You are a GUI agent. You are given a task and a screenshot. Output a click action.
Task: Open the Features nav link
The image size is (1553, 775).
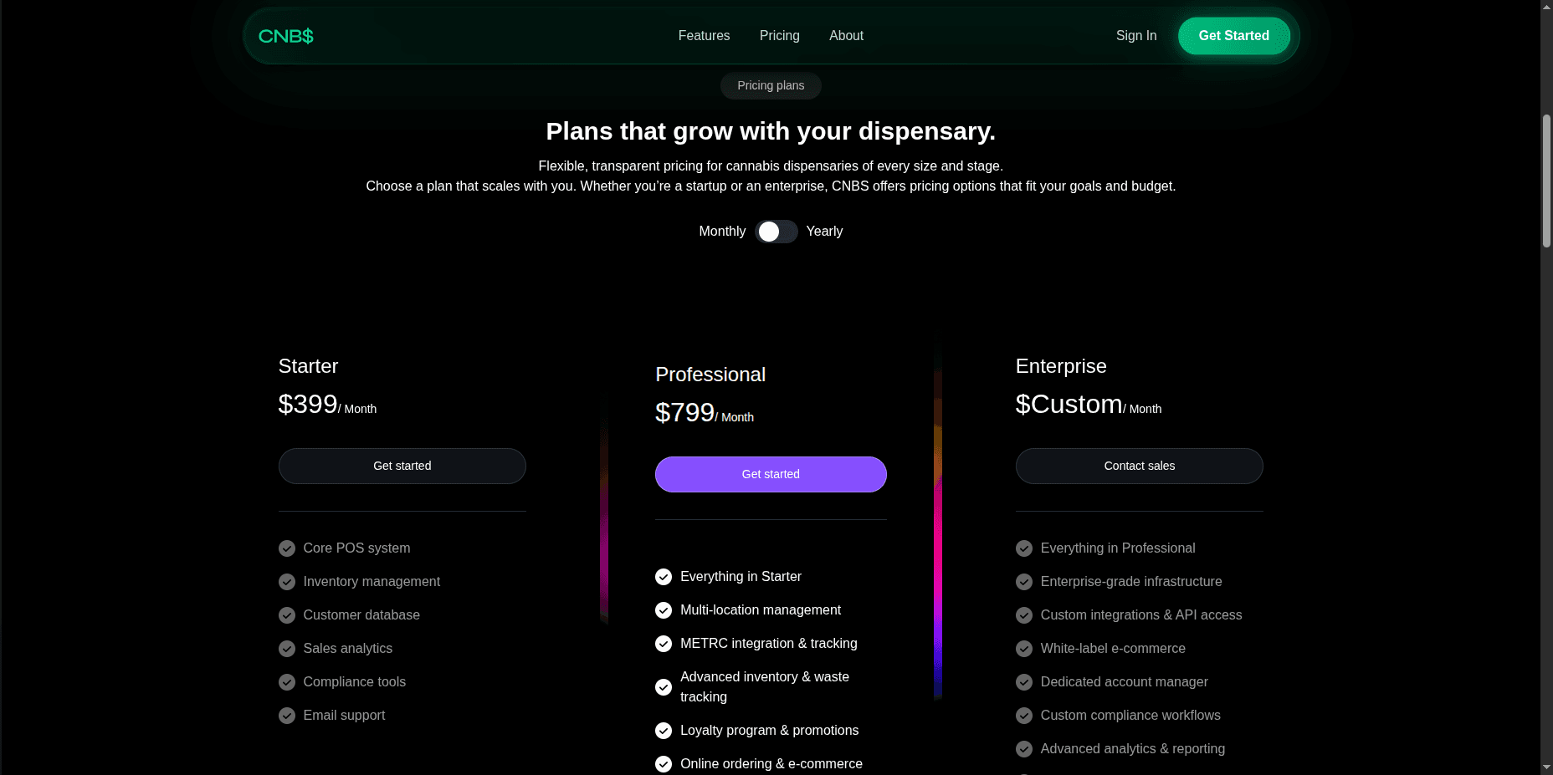(x=704, y=36)
